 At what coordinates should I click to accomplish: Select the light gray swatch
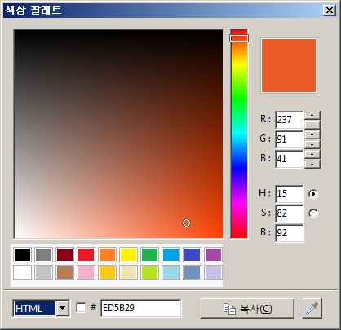click(44, 273)
